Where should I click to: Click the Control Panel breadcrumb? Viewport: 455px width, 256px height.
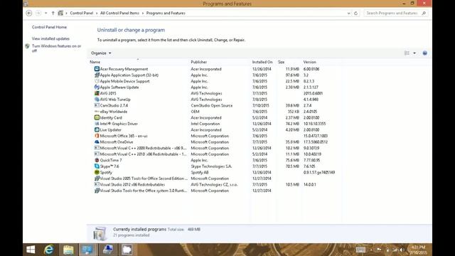[x=82, y=13]
